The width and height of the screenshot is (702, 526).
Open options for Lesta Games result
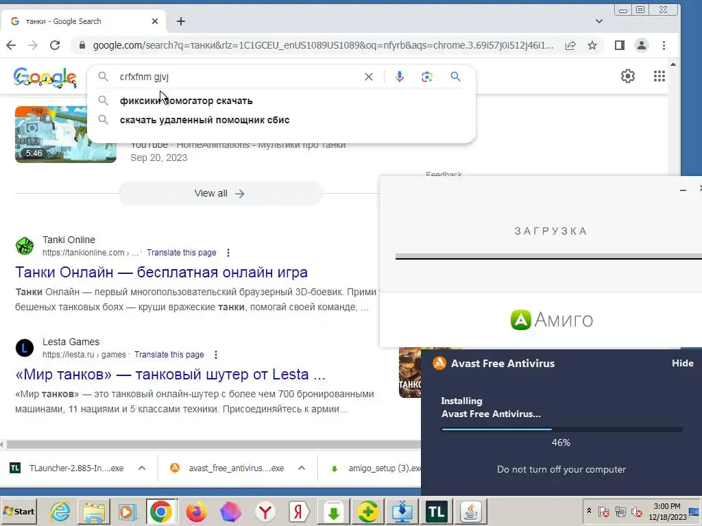point(216,355)
